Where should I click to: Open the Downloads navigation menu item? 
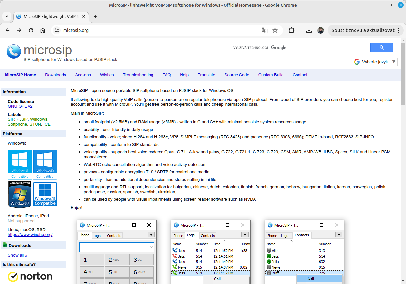(55, 75)
